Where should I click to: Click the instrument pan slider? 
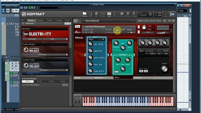[148, 33]
